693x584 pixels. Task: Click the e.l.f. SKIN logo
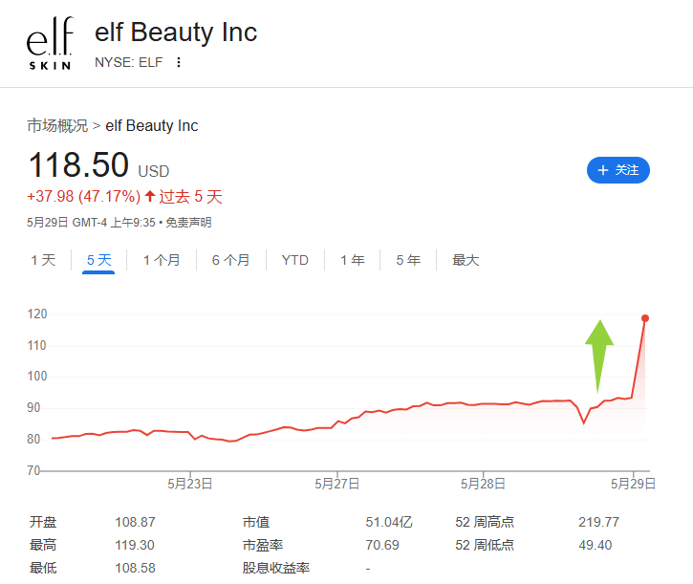(50, 43)
